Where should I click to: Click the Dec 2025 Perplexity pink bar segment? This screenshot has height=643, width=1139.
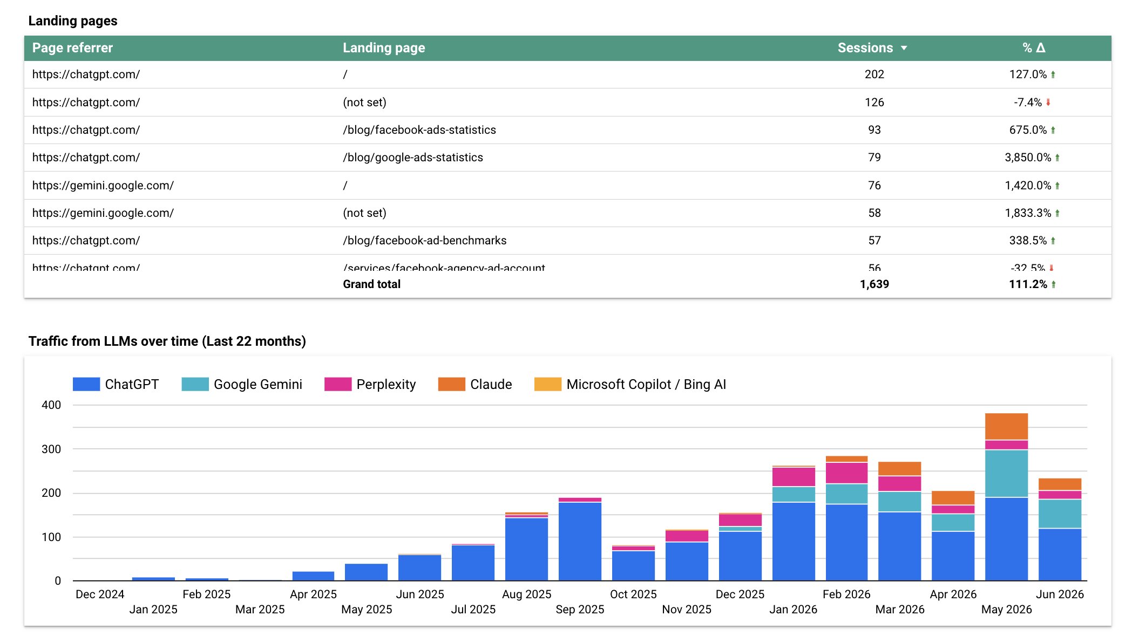(740, 520)
